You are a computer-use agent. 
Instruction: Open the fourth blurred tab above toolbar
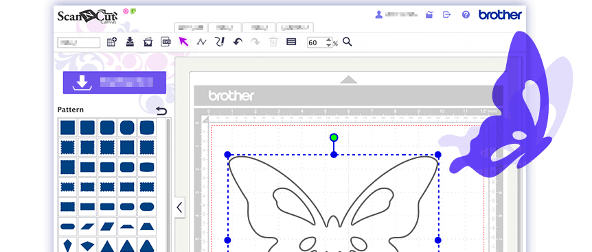coord(295,27)
